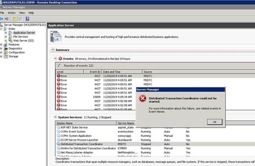Click the red error icon in dialog
The image size is (255, 166).
pos(143,99)
